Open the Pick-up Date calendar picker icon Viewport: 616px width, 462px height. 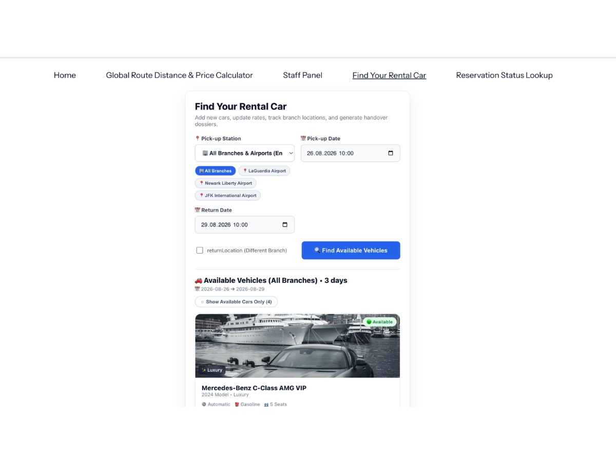pos(391,153)
